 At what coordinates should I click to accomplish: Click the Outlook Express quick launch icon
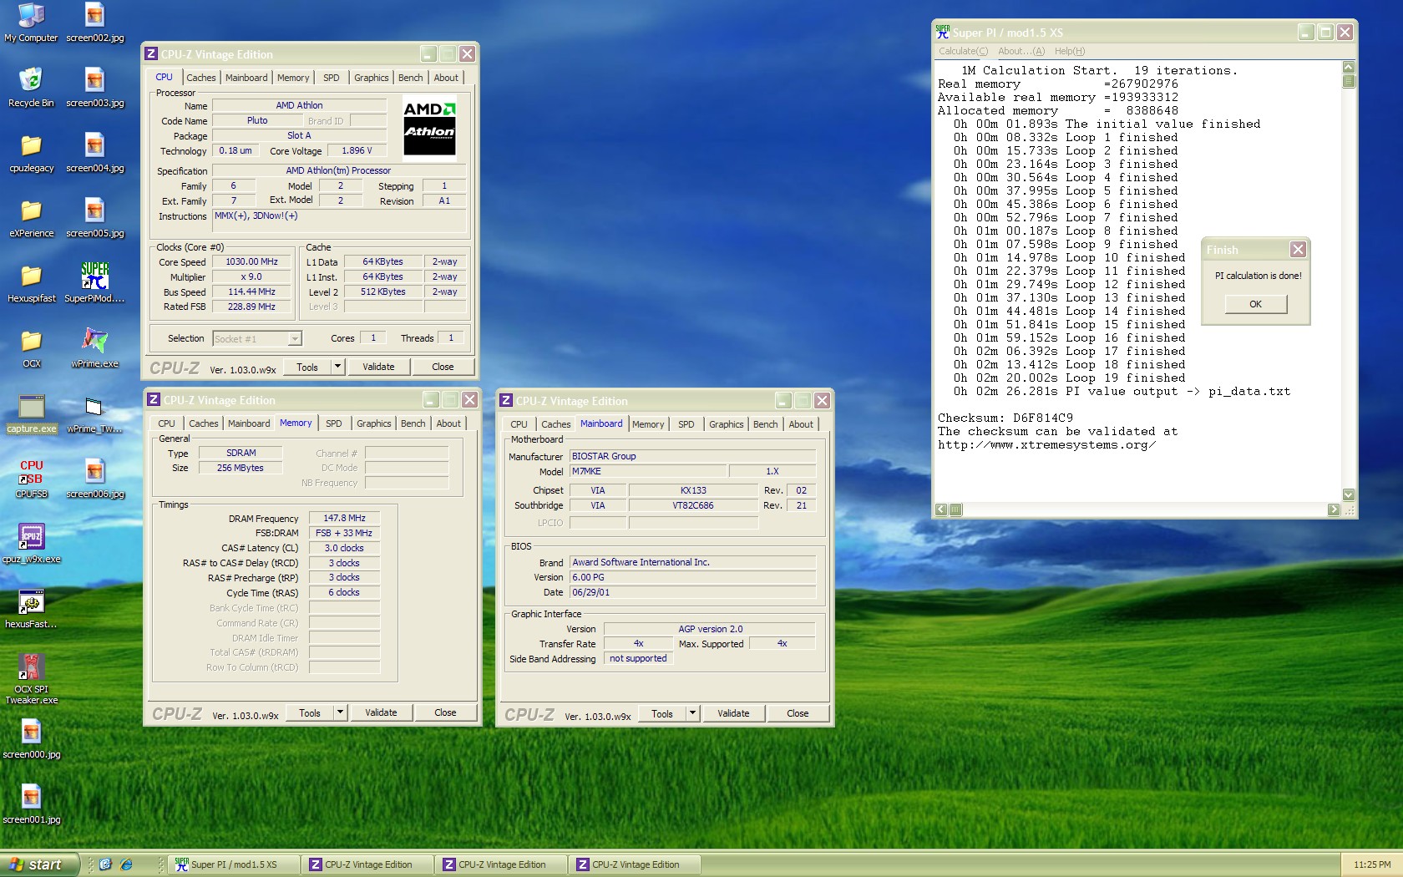[x=105, y=864]
